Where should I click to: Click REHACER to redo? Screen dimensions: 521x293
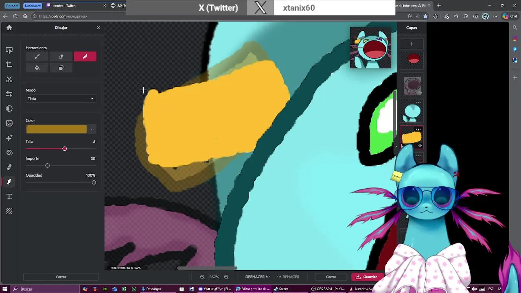pos(288,277)
